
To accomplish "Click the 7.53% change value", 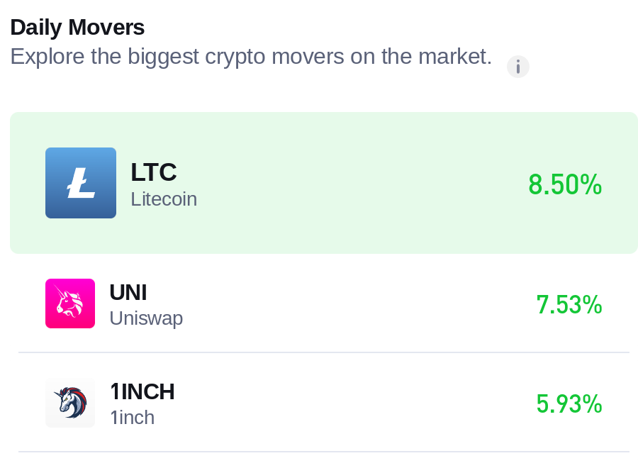I will click(569, 304).
